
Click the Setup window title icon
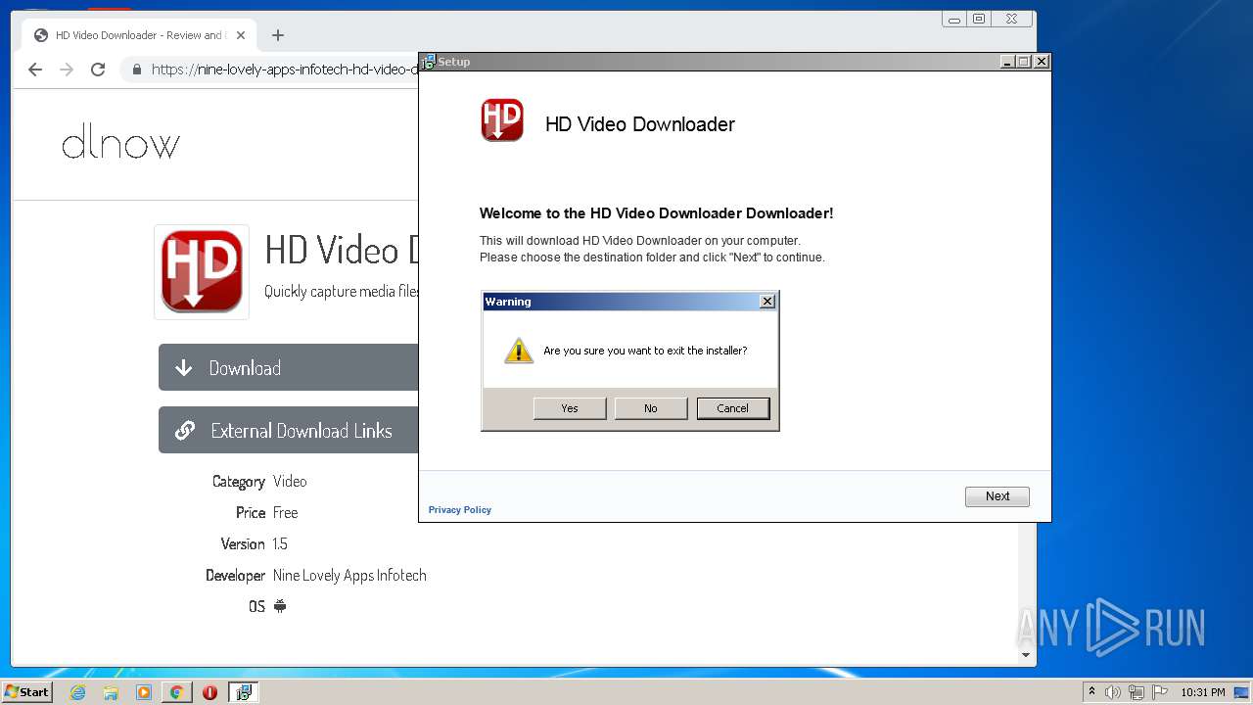(428, 62)
